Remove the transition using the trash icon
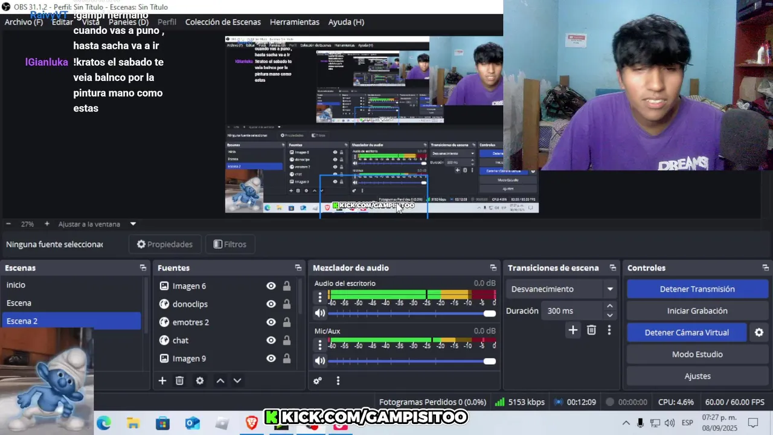This screenshot has width=773, height=435. [591, 330]
